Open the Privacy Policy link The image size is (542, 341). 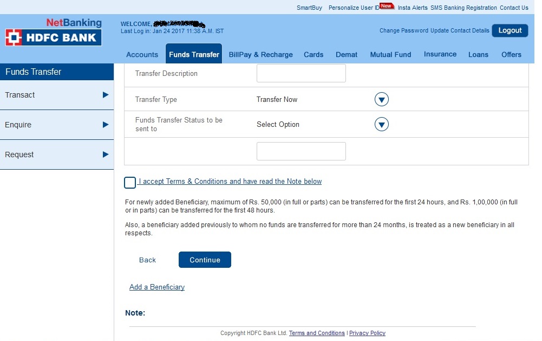tap(367, 333)
